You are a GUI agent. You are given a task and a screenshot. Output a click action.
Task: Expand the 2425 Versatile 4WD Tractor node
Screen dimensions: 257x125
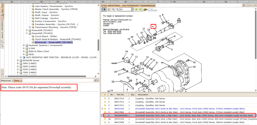[21, 57]
